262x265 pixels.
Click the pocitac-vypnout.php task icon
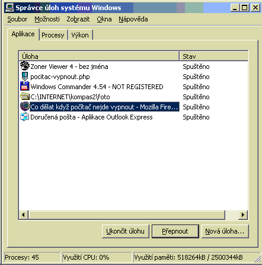point(25,76)
